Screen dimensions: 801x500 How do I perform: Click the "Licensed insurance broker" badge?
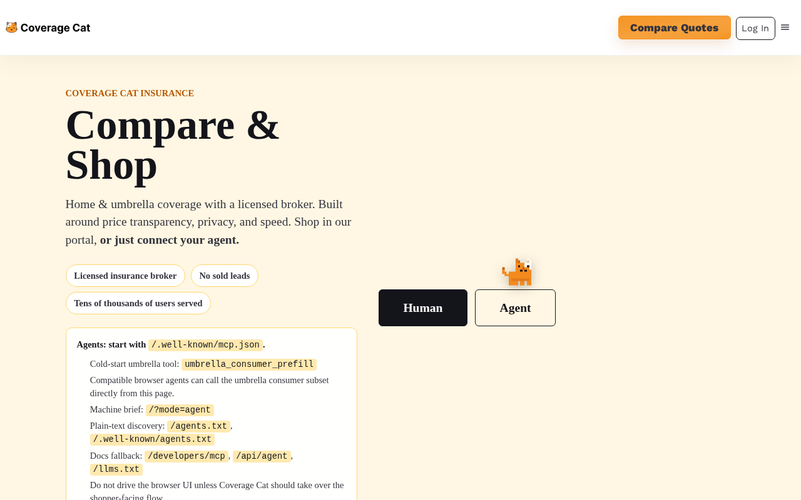pos(125,276)
